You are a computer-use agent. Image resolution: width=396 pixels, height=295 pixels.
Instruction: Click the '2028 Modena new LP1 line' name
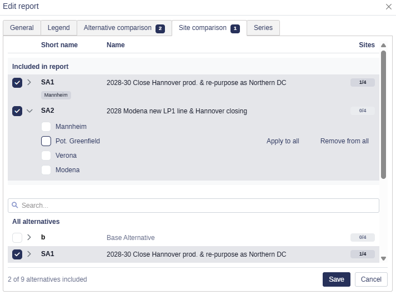click(x=177, y=111)
